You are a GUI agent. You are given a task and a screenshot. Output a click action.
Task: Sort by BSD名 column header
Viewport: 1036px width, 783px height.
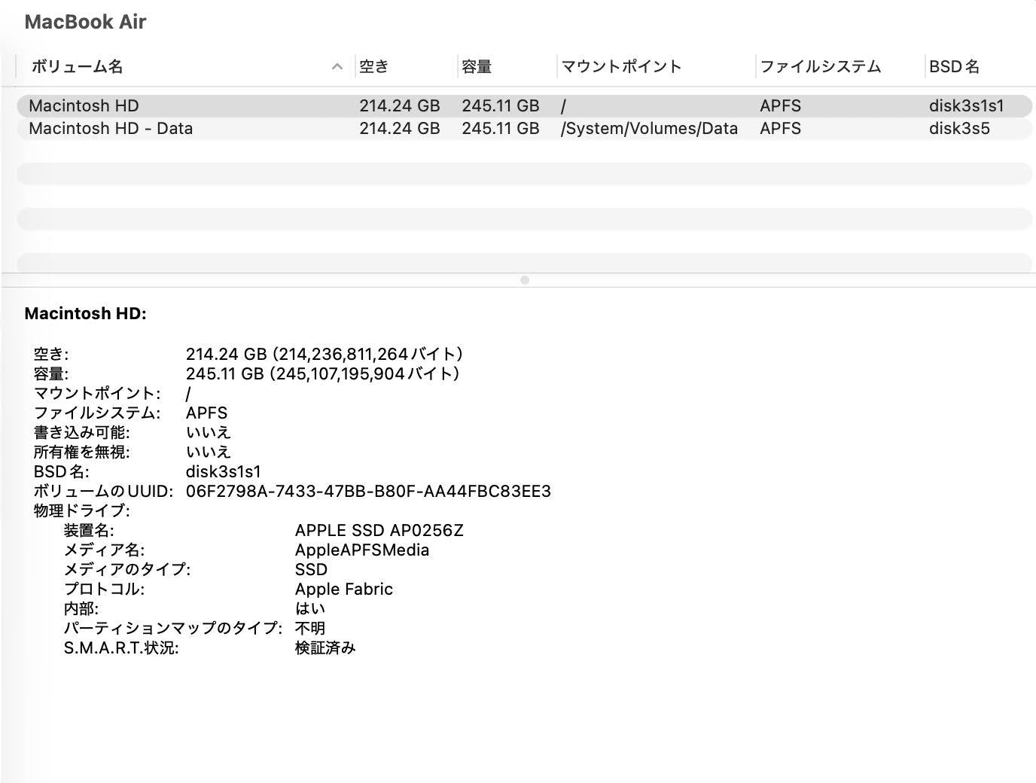click(954, 67)
